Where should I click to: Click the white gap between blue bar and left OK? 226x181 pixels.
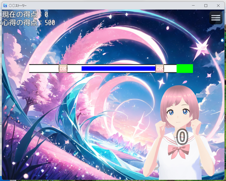(x=74, y=68)
